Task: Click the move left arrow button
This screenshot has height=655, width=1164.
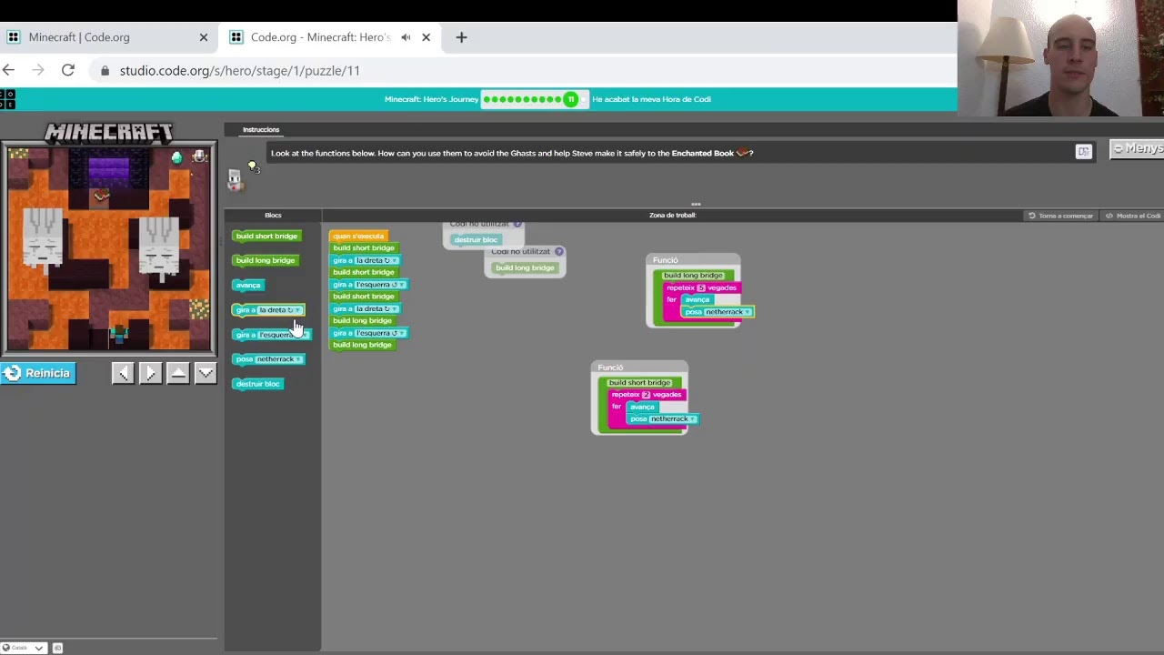Action: (x=123, y=373)
